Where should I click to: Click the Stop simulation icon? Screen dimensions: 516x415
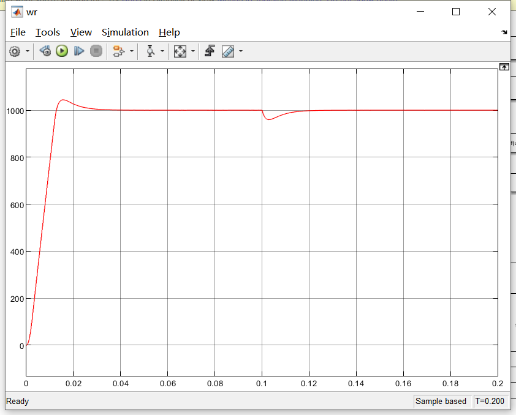(96, 51)
